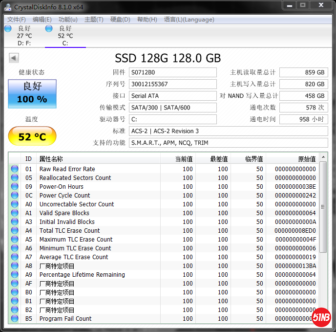Click the 良好 100% health status button

pyautogui.click(x=32, y=93)
